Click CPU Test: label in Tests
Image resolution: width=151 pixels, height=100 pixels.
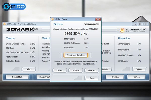tap(10, 48)
